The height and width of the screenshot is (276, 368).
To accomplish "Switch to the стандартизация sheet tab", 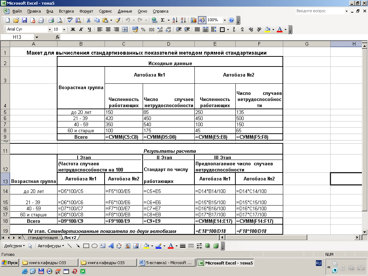I will (42, 238).
